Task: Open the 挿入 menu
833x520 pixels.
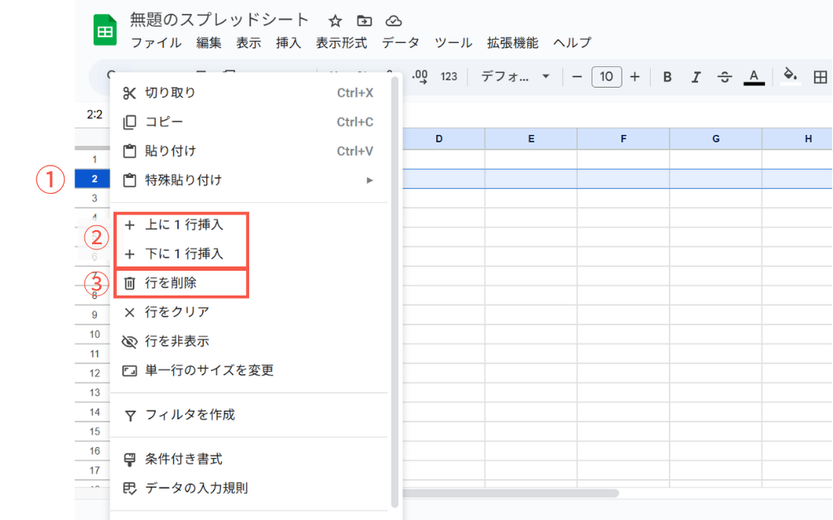Action: [x=288, y=43]
